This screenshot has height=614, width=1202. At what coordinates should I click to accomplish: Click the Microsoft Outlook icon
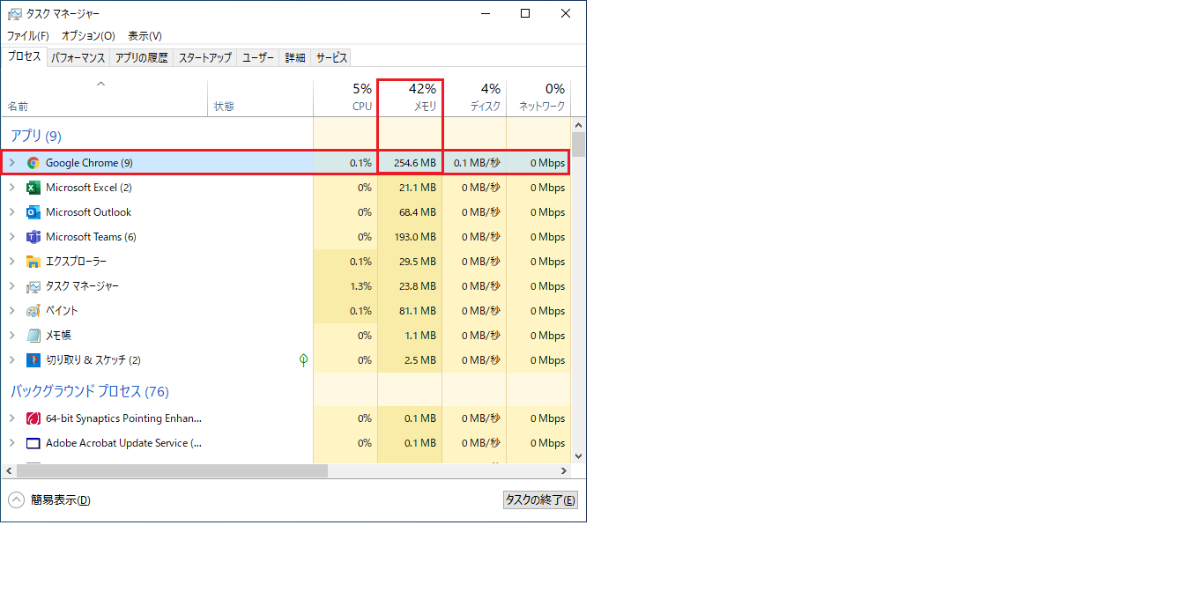[x=33, y=212]
